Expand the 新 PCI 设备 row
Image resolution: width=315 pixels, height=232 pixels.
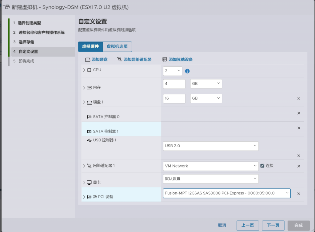(84, 197)
